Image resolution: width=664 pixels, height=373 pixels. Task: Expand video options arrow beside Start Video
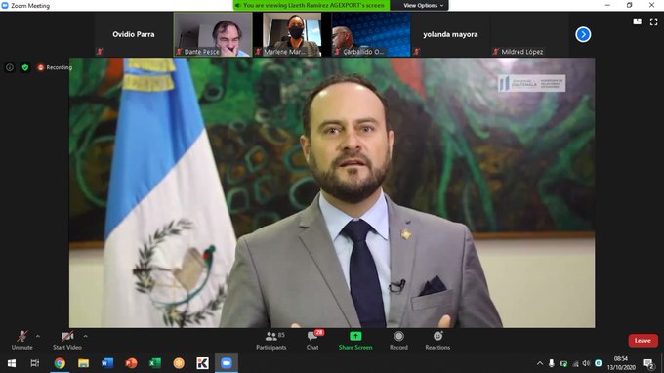[86, 336]
